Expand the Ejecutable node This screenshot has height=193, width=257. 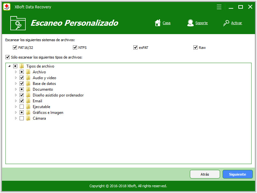(x=16, y=107)
